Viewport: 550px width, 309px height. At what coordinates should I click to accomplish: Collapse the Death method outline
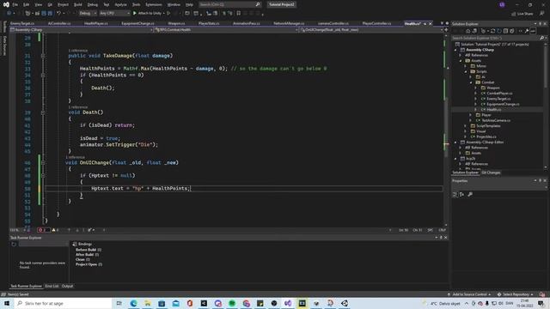point(43,112)
